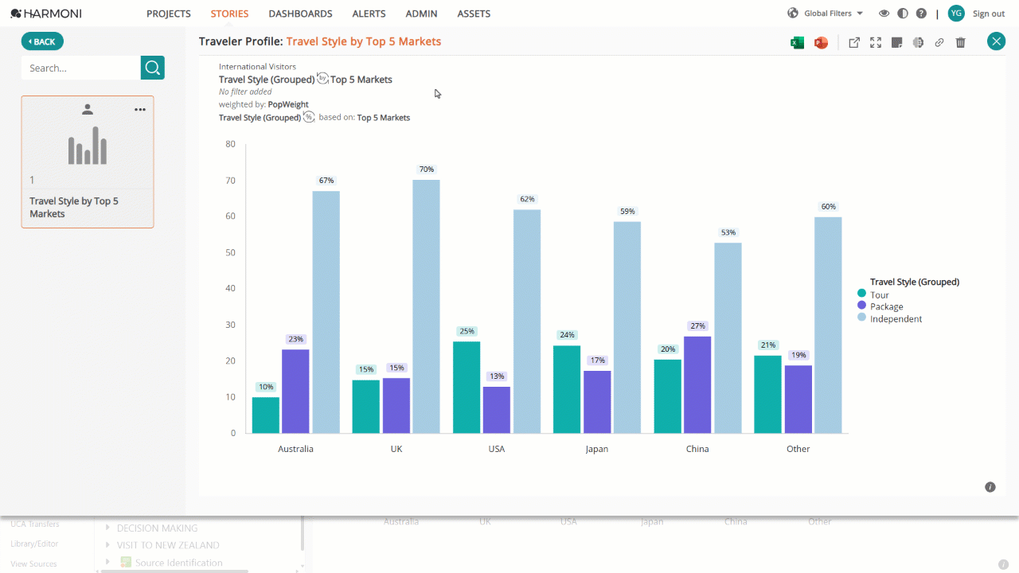Click the 'Top 5 Markets' based-on text
Screen dimensions: 1019x573
coord(384,117)
